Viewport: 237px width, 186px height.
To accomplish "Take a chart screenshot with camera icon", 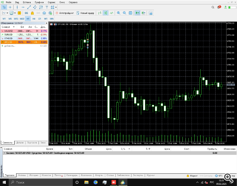I will point(150,13).
